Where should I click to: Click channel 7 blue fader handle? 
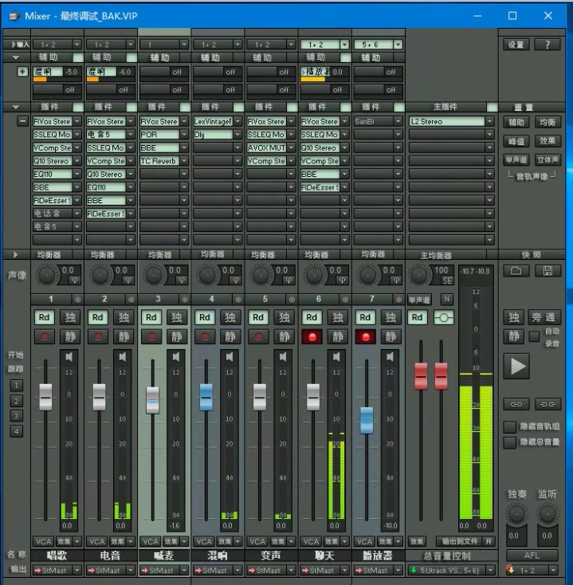367,421
